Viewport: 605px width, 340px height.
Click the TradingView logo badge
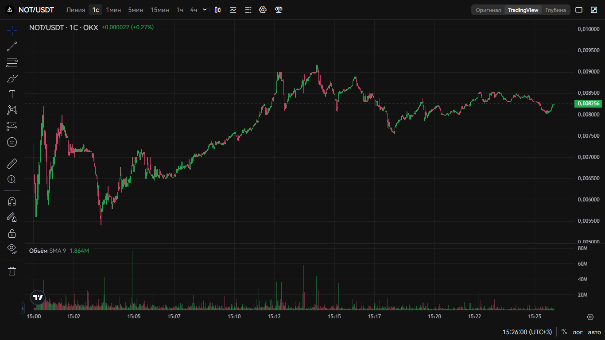click(x=38, y=298)
